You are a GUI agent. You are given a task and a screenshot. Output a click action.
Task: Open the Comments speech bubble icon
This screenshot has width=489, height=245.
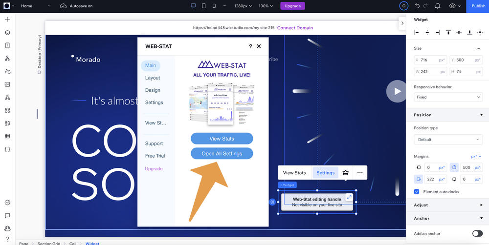pyautogui.click(x=7, y=215)
